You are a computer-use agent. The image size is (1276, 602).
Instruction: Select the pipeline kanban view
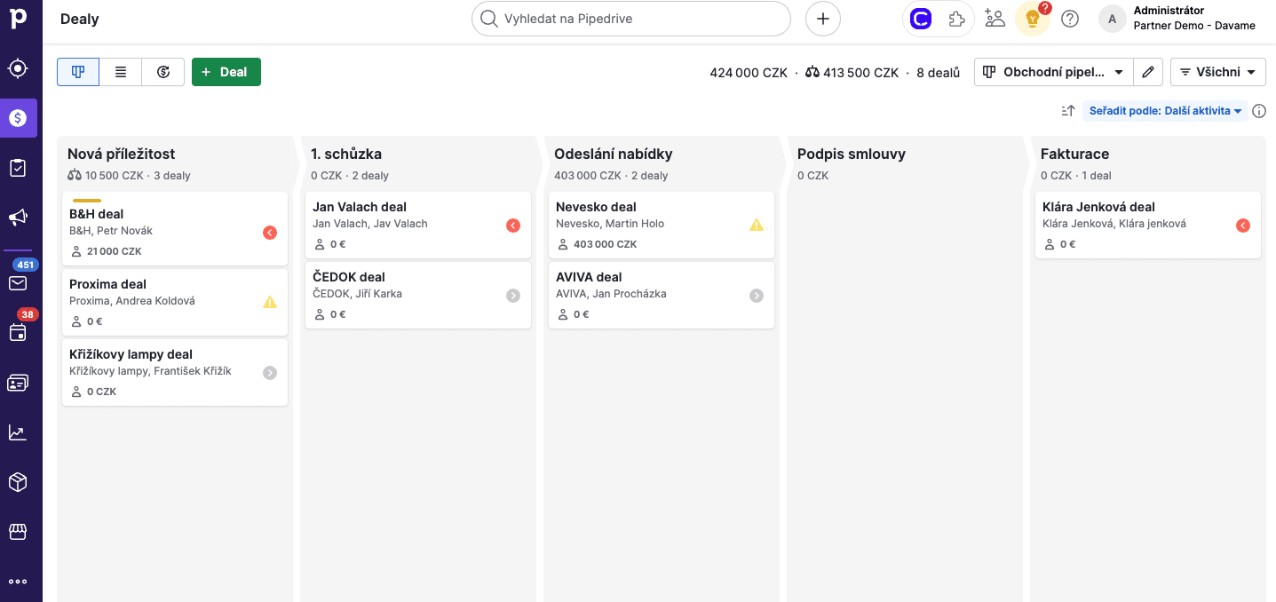78,72
